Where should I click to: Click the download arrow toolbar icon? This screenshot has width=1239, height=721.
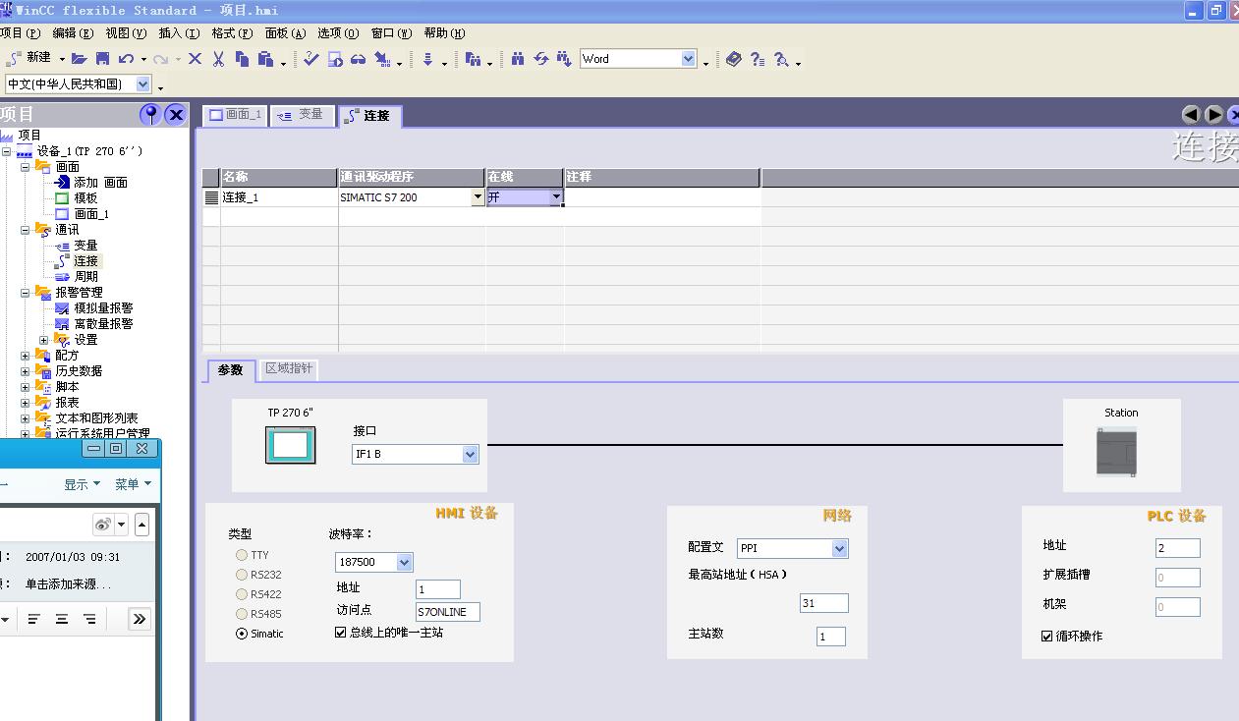[x=428, y=60]
